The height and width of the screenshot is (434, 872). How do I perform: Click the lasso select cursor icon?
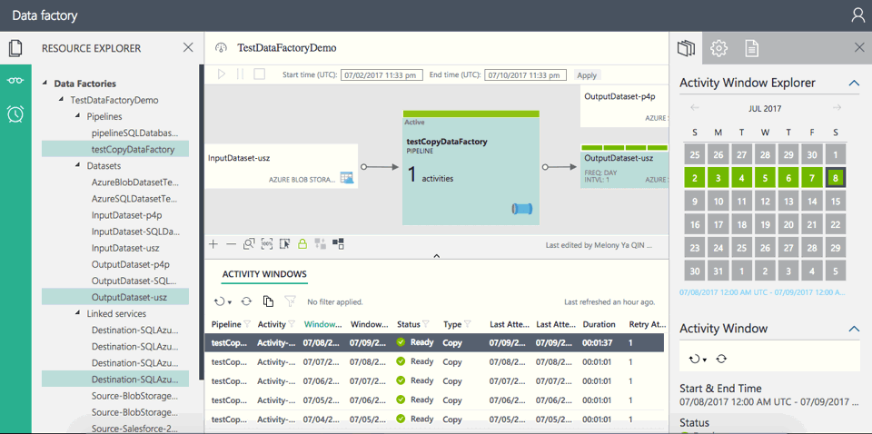coord(284,243)
